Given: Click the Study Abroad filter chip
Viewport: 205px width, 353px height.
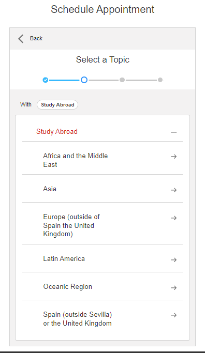Looking at the screenshot, I should [x=57, y=105].
